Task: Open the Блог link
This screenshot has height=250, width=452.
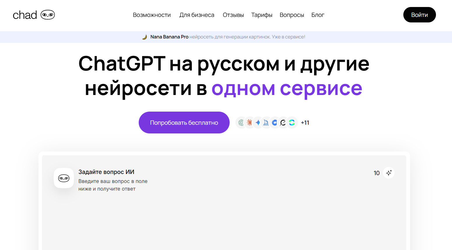Action: tap(318, 15)
